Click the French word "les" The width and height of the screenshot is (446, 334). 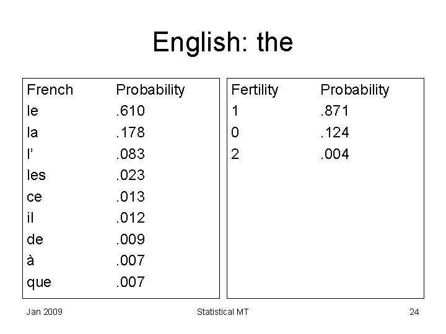click(37, 175)
